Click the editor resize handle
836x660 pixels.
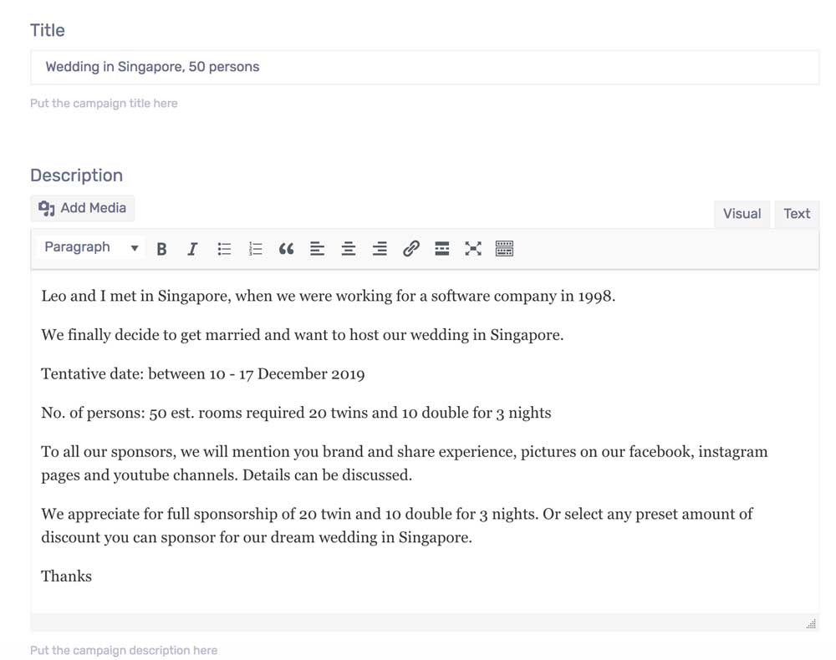[x=810, y=624]
